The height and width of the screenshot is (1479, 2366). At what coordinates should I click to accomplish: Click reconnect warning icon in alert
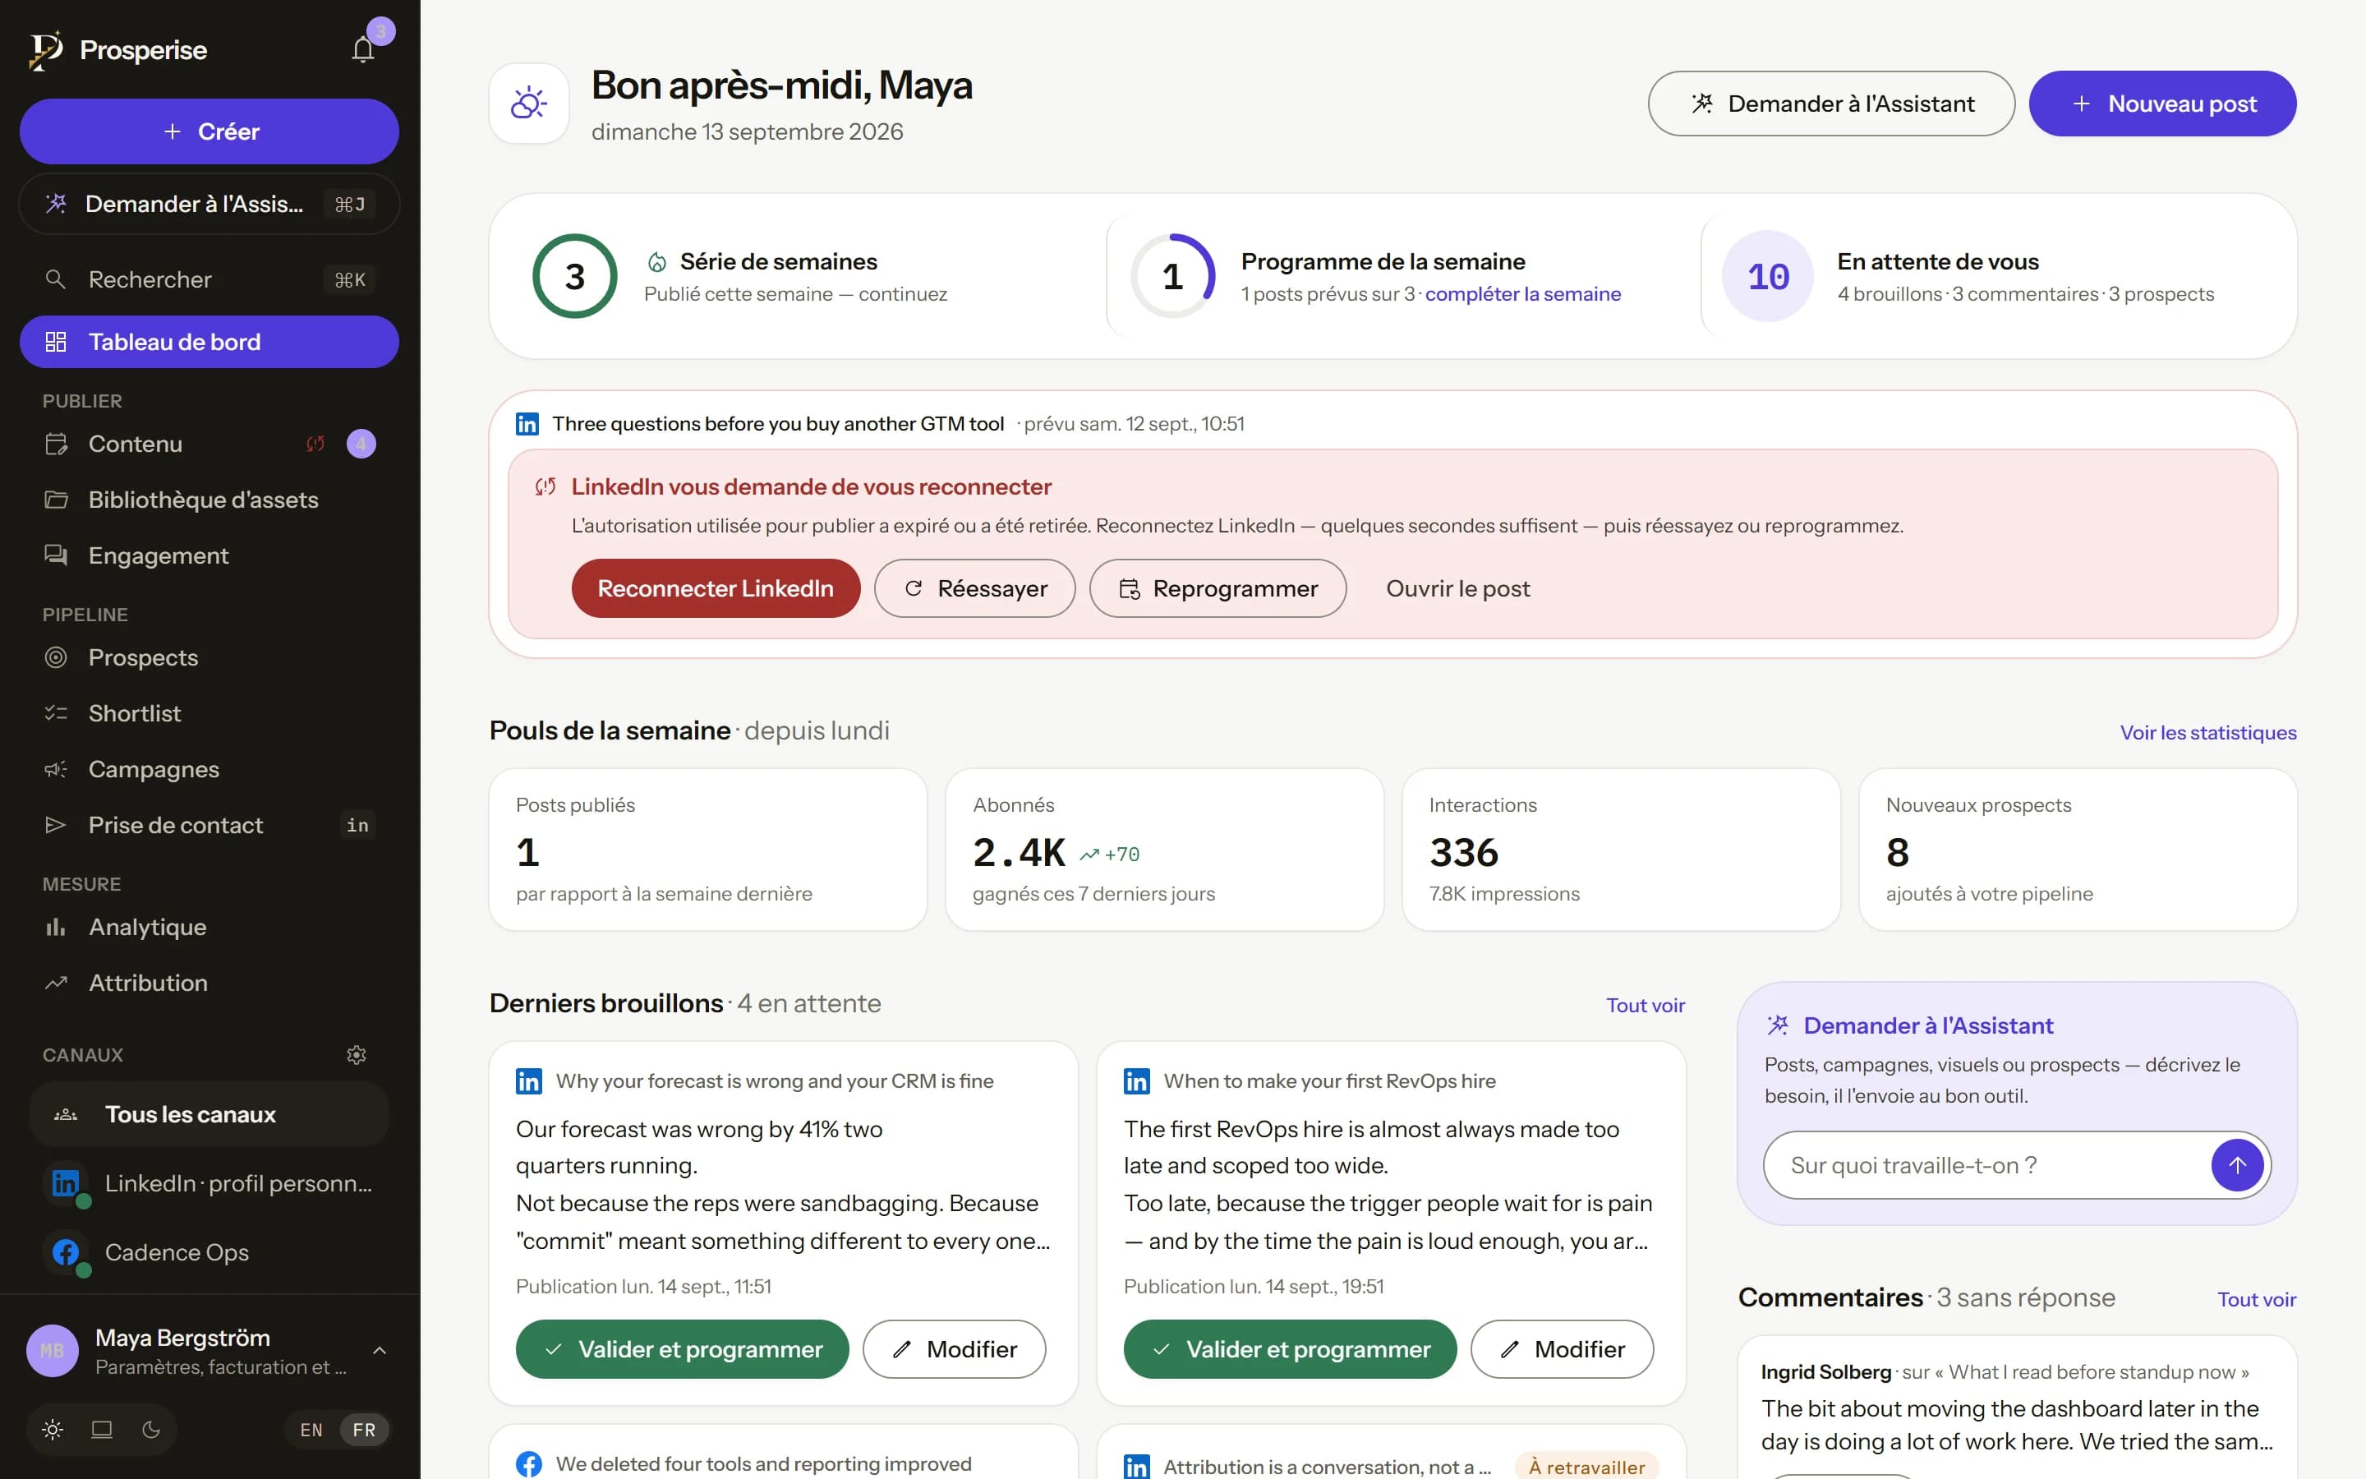[545, 486]
